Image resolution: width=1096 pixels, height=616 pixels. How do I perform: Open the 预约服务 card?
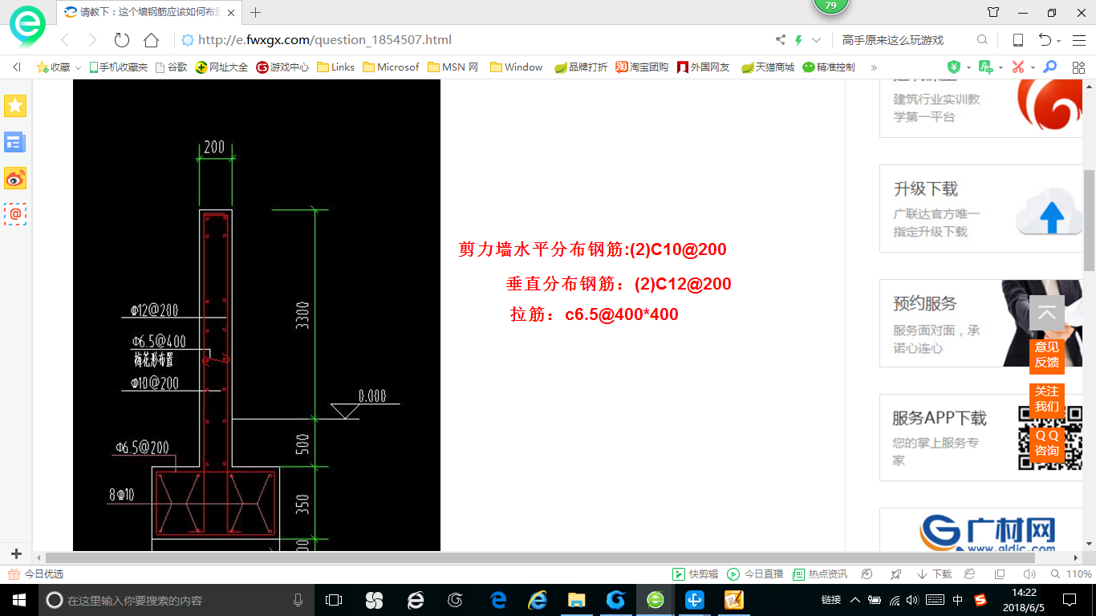click(x=981, y=323)
